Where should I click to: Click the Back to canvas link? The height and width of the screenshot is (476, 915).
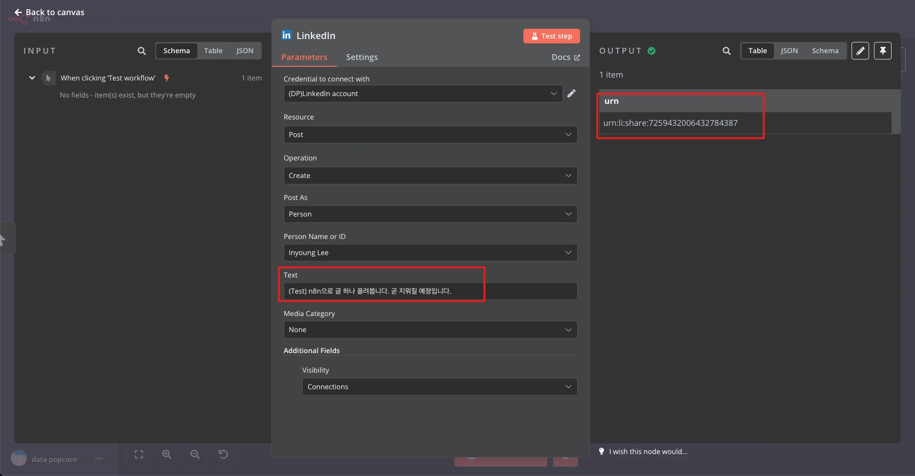pos(49,12)
